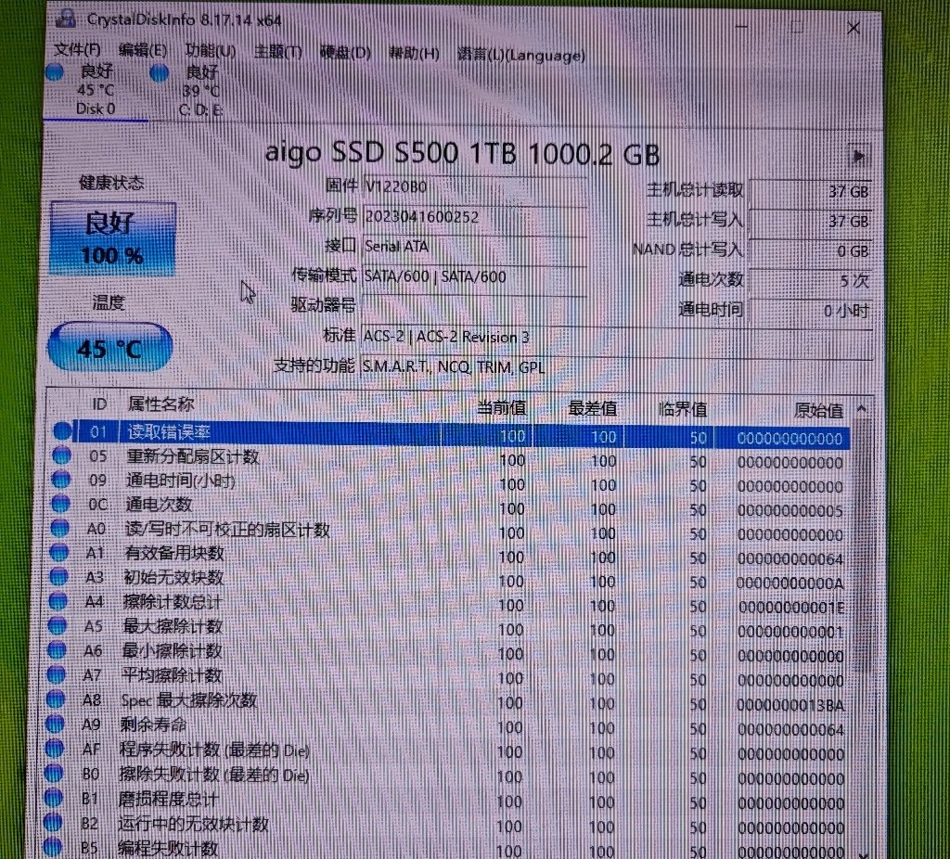Viewport: 950px width, 859px height.
Task: Select row B2 运行中的无效块计数
Action: coord(452,826)
